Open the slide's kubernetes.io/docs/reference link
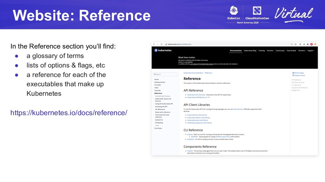Image resolution: width=325 pixels, height=182 pixels. (69, 113)
